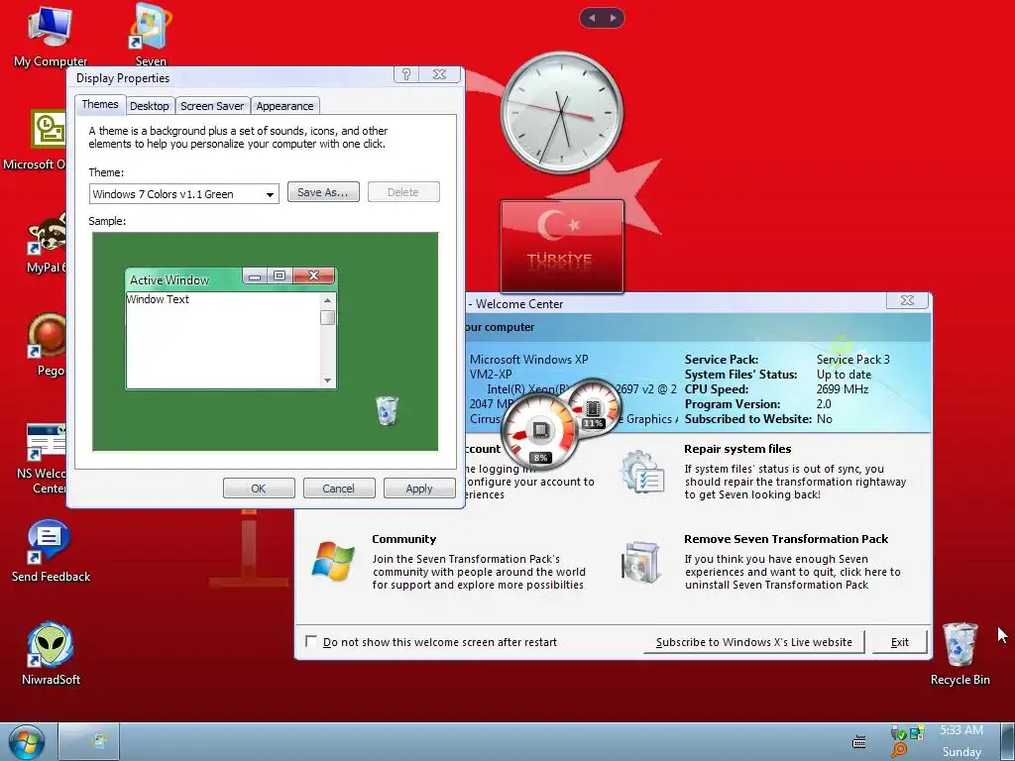Viewport: 1015px width, 761px height.
Task: Confirm Display Properties with OK
Action: point(259,489)
